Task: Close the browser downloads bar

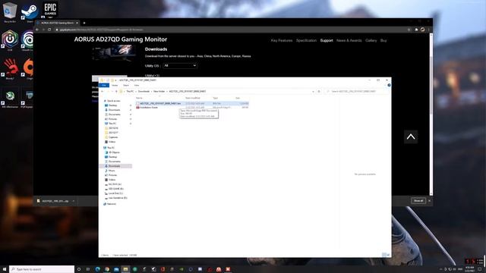Action: [429, 201]
